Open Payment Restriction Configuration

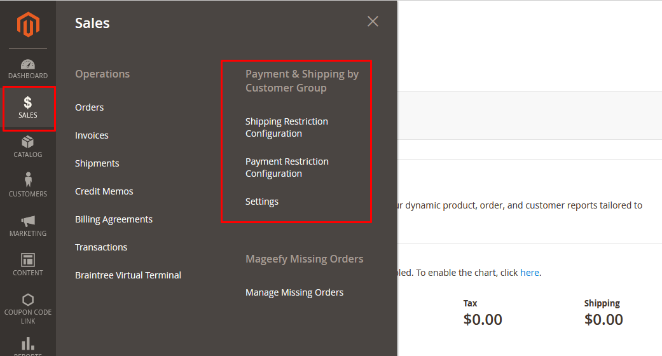pos(287,167)
